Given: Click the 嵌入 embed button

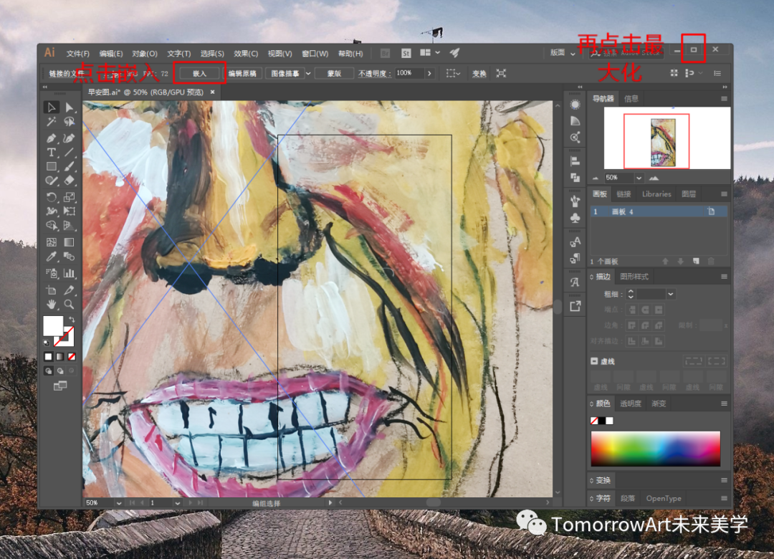Looking at the screenshot, I should (x=199, y=74).
